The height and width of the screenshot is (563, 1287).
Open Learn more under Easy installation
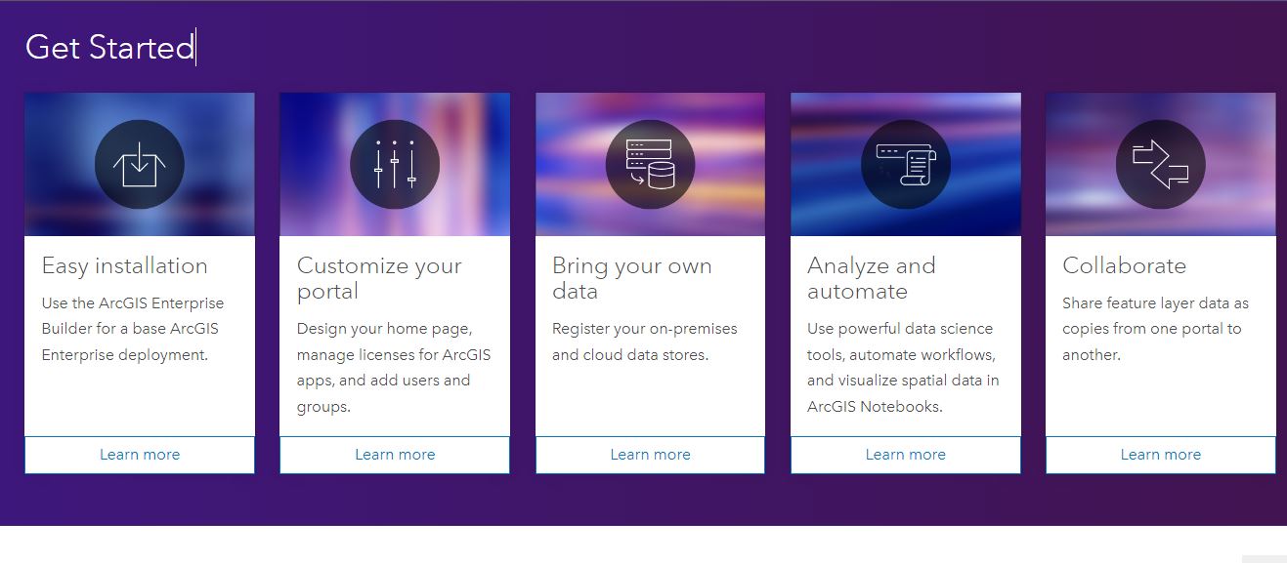click(x=139, y=454)
